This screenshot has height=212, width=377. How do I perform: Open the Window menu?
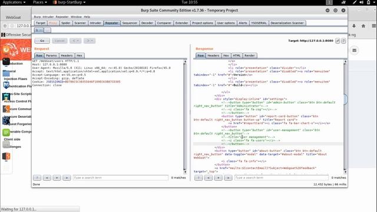(76, 17)
